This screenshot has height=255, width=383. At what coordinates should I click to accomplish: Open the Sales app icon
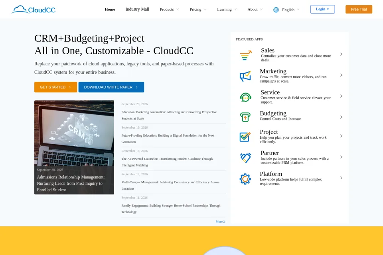click(x=245, y=55)
